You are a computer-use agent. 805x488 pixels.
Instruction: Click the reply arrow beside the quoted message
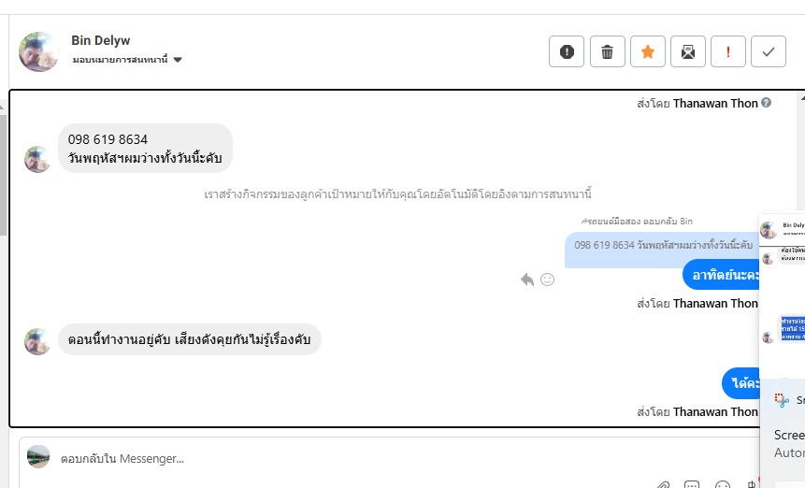click(527, 279)
